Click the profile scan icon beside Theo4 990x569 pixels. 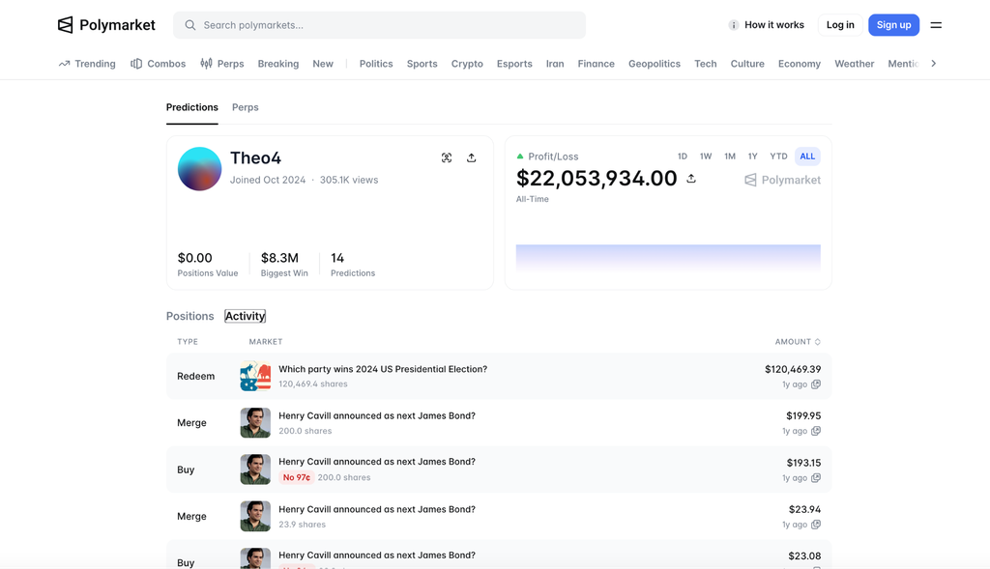pos(447,157)
